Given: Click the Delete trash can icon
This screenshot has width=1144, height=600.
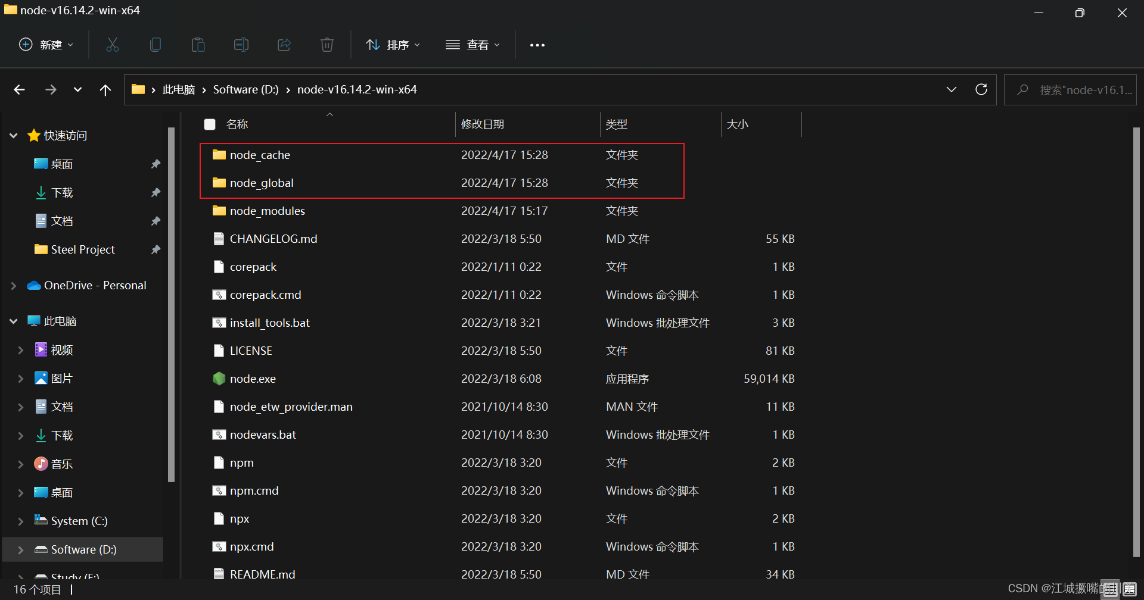Looking at the screenshot, I should [327, 45].
